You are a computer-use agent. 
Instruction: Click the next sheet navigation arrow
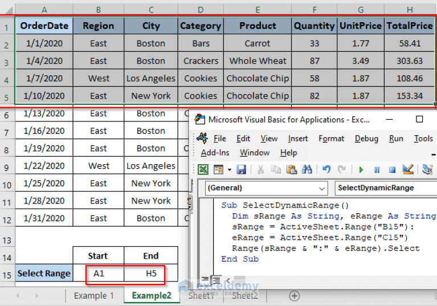click(x=36, y=296)
